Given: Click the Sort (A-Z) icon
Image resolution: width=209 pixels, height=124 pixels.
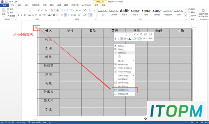Looking at the screenshot, I should (x=90, y=10).
